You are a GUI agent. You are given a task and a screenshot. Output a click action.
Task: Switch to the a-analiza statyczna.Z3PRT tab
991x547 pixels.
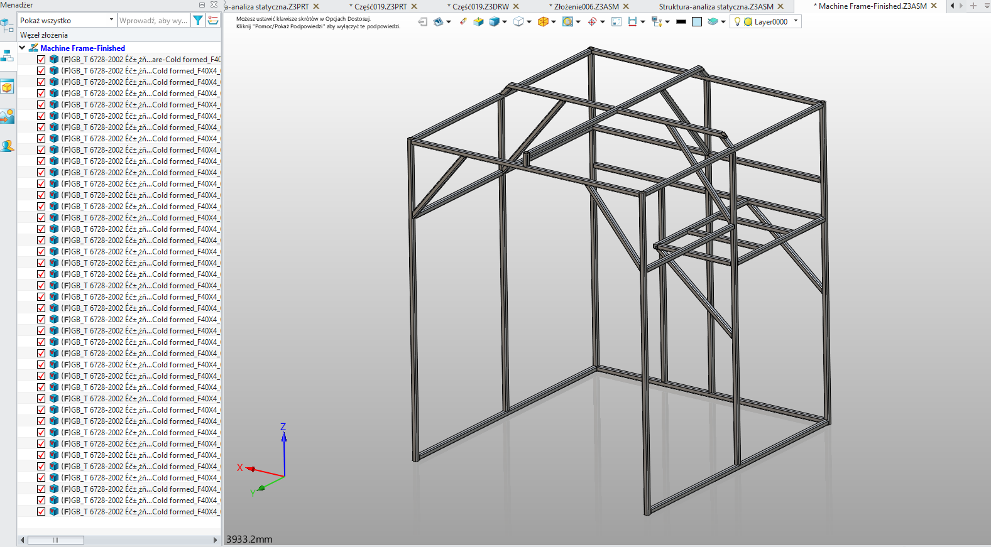[x=267, y=6]
